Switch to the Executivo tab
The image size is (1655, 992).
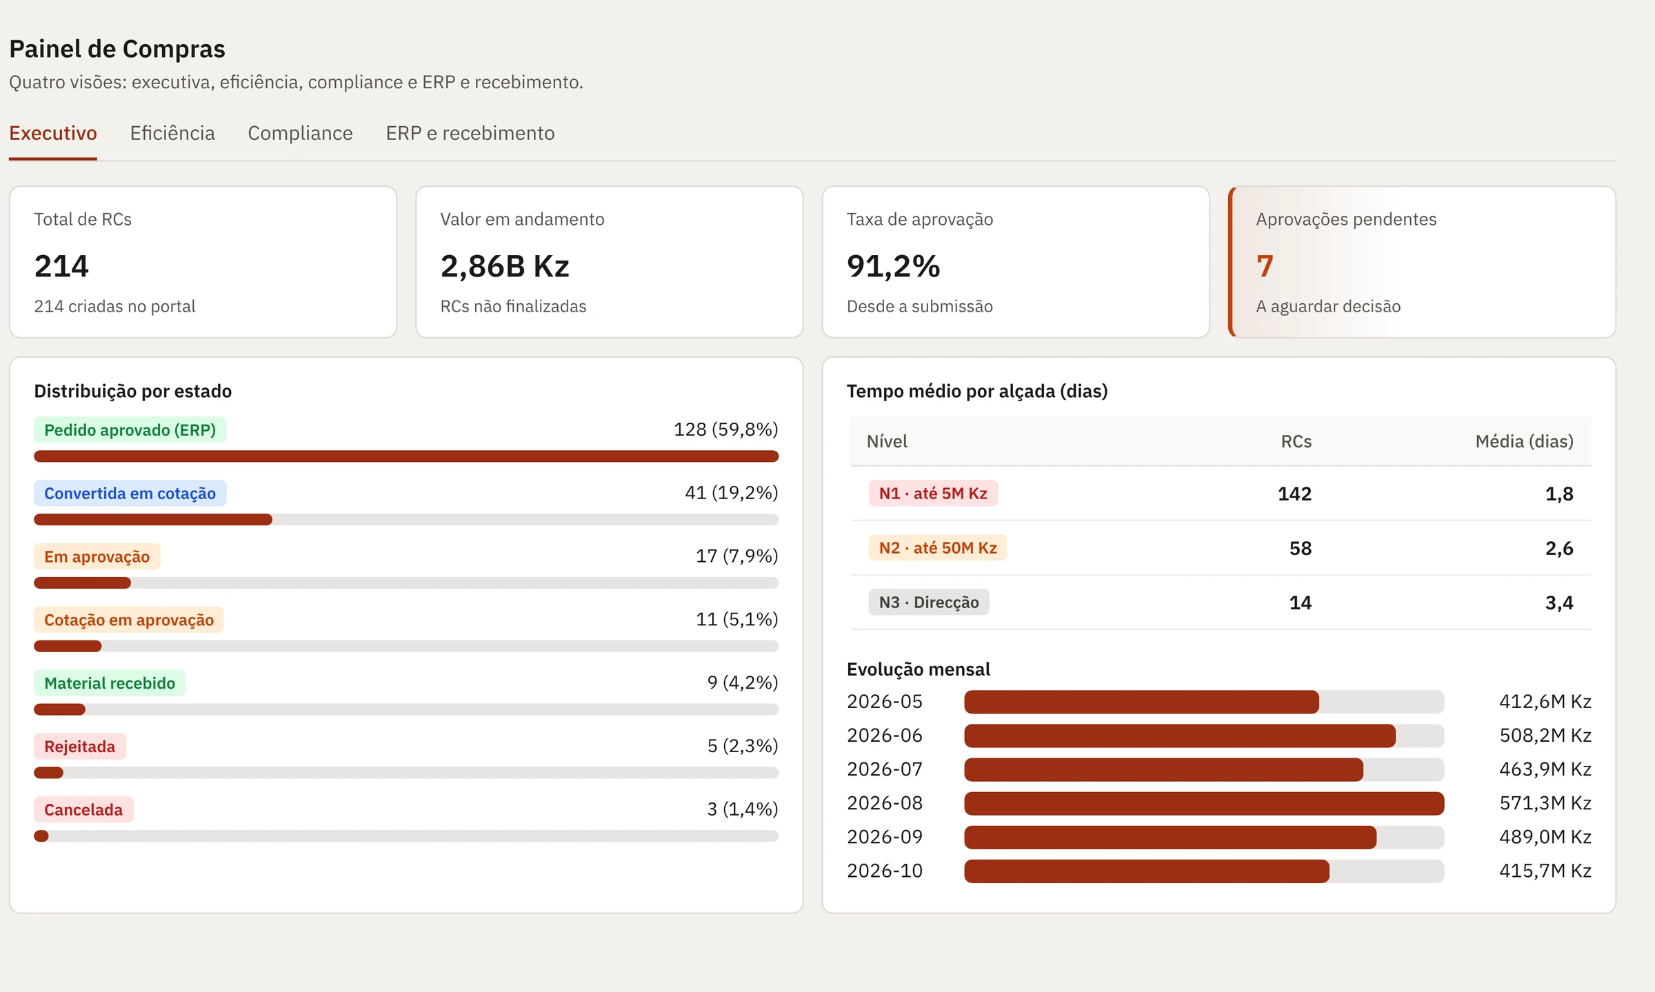[53, 133]
